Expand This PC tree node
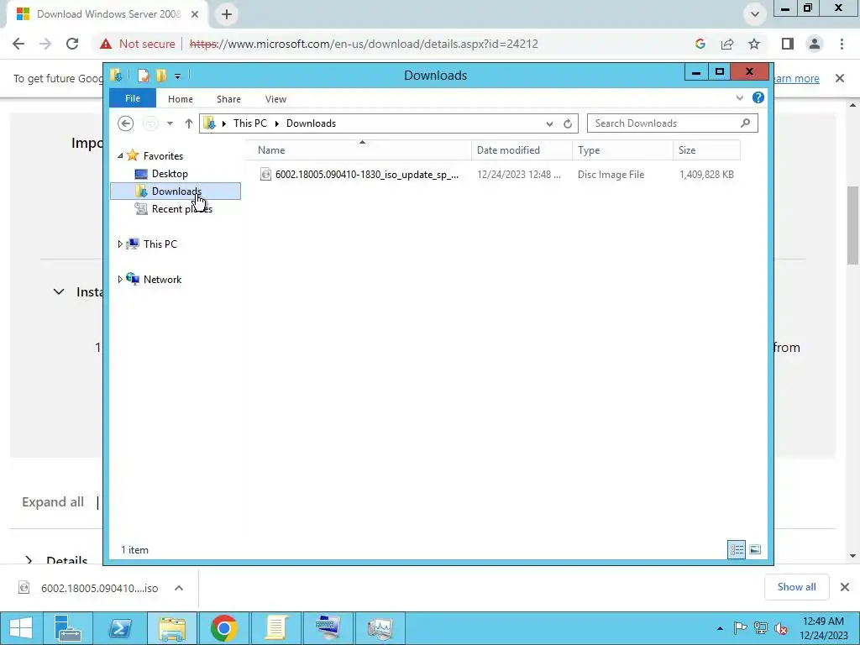 click(x=120, y=244)
